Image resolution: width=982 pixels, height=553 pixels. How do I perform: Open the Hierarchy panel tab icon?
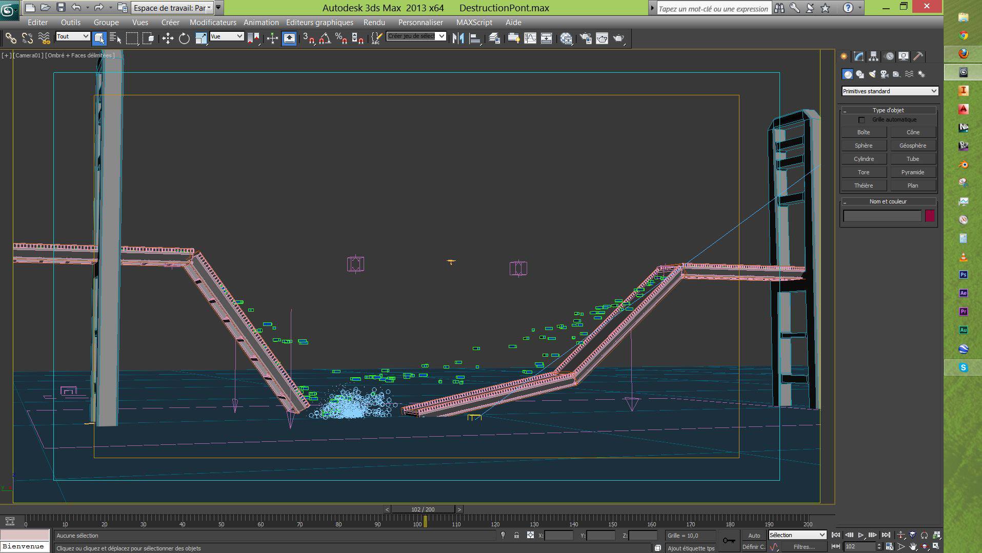(x=874, y=56)
